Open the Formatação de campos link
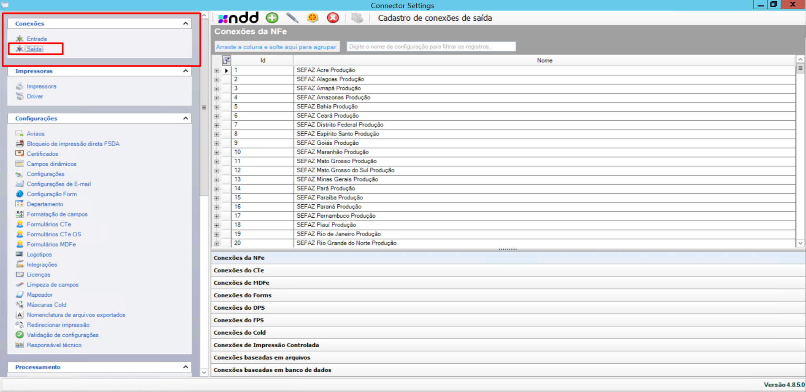Screen dimensions: 806x392 tap(57, 214)
